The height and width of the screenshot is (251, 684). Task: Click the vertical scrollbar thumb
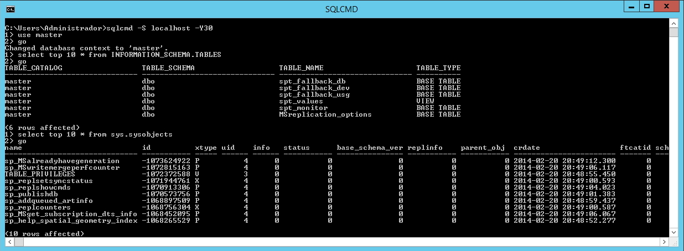tap(673, 32)
